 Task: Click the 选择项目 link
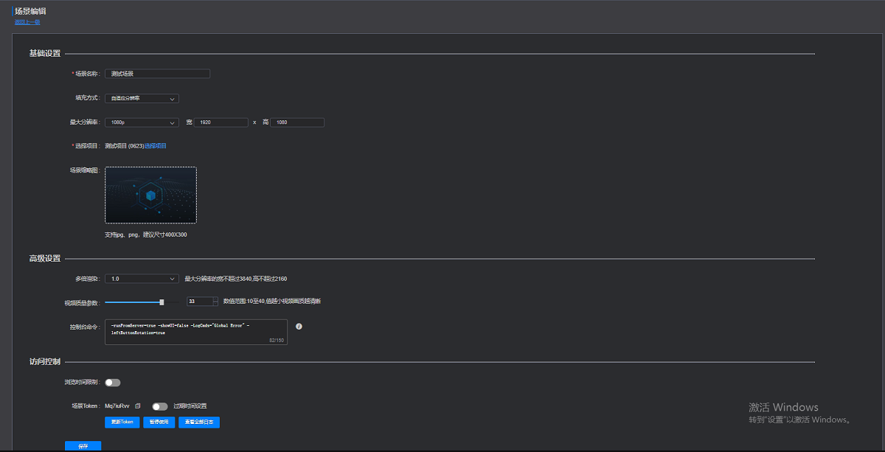click(156, 146)
